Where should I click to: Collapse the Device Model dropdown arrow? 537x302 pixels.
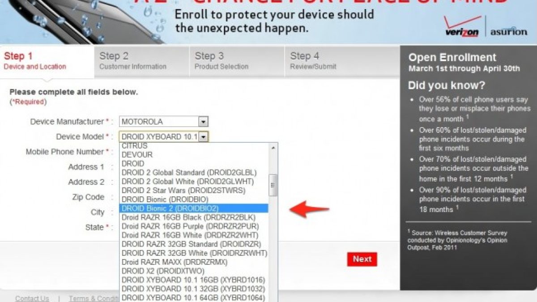tap(203, 137)
